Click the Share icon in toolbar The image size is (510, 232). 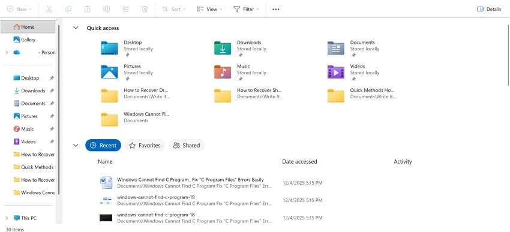coord(125,9)
